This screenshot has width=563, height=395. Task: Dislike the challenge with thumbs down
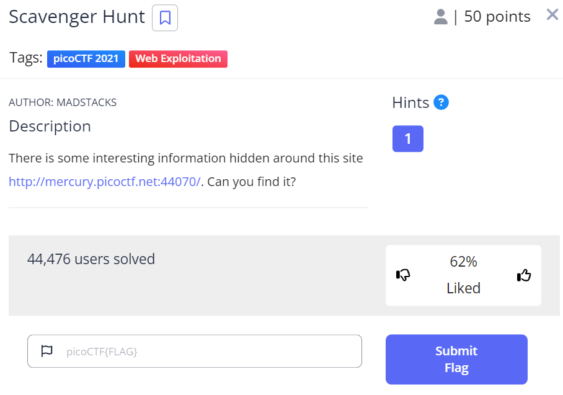[403, 275]
